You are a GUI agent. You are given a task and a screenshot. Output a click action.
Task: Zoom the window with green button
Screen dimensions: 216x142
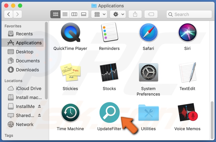tap(20, 6)
